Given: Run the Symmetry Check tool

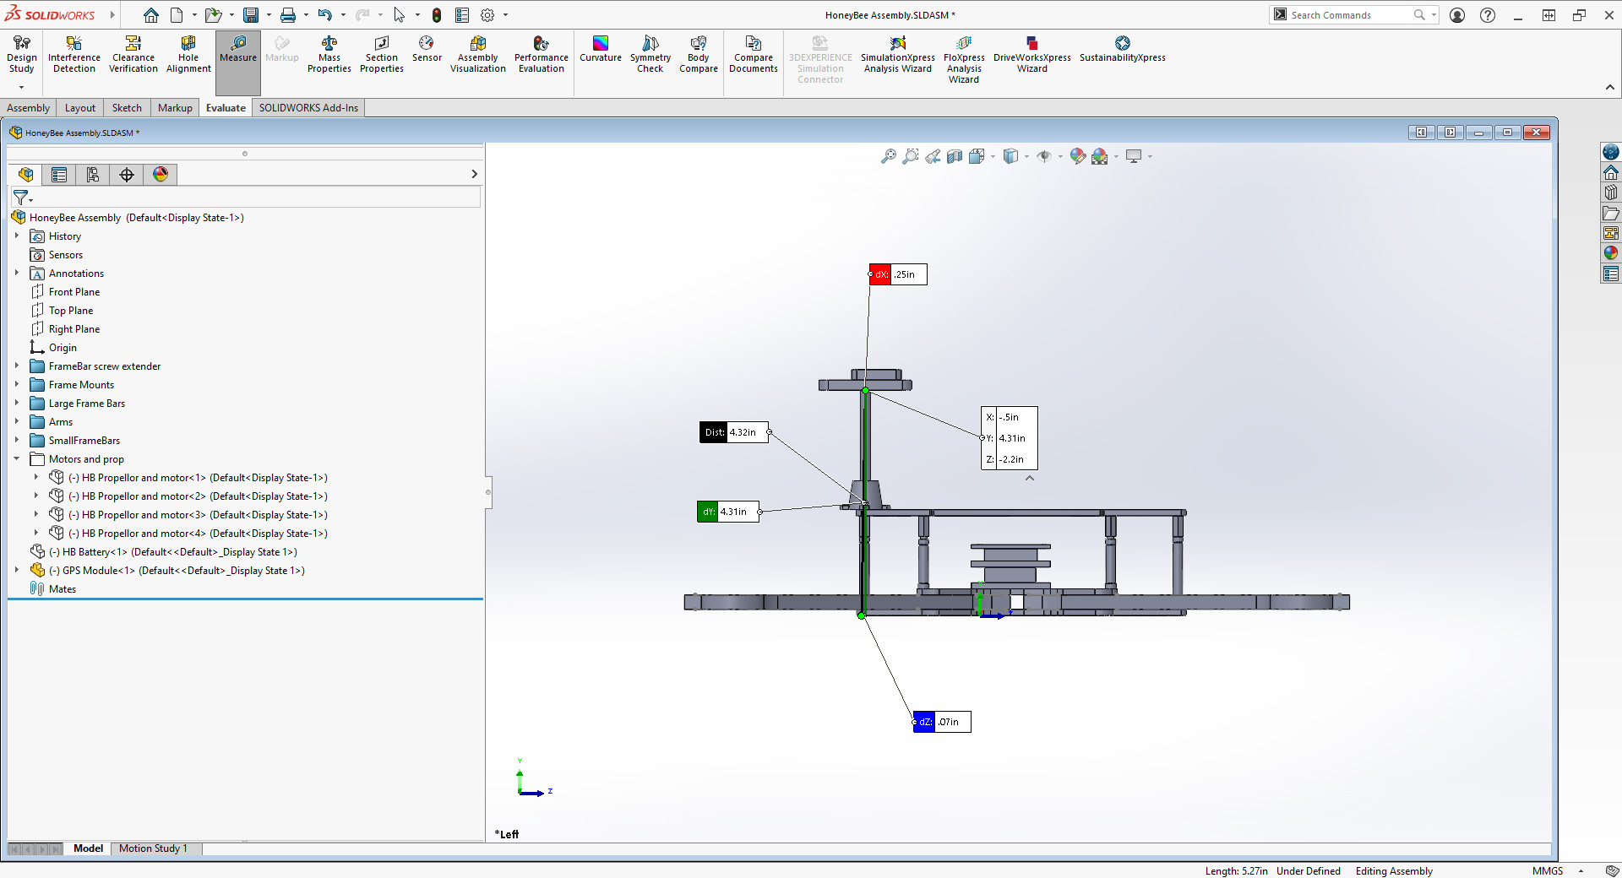Looking at the screenshot, I should click(x=650, y=54).
